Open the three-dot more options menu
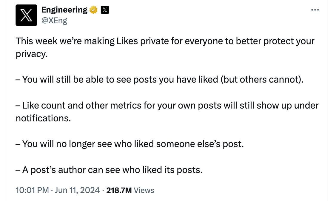 point(315,10)
